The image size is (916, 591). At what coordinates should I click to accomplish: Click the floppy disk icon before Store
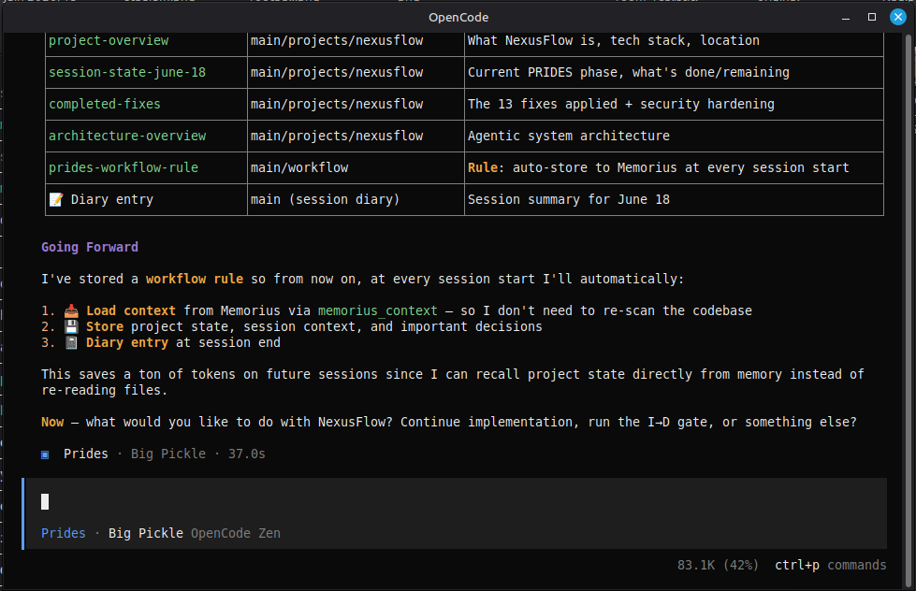click(71, 326)
